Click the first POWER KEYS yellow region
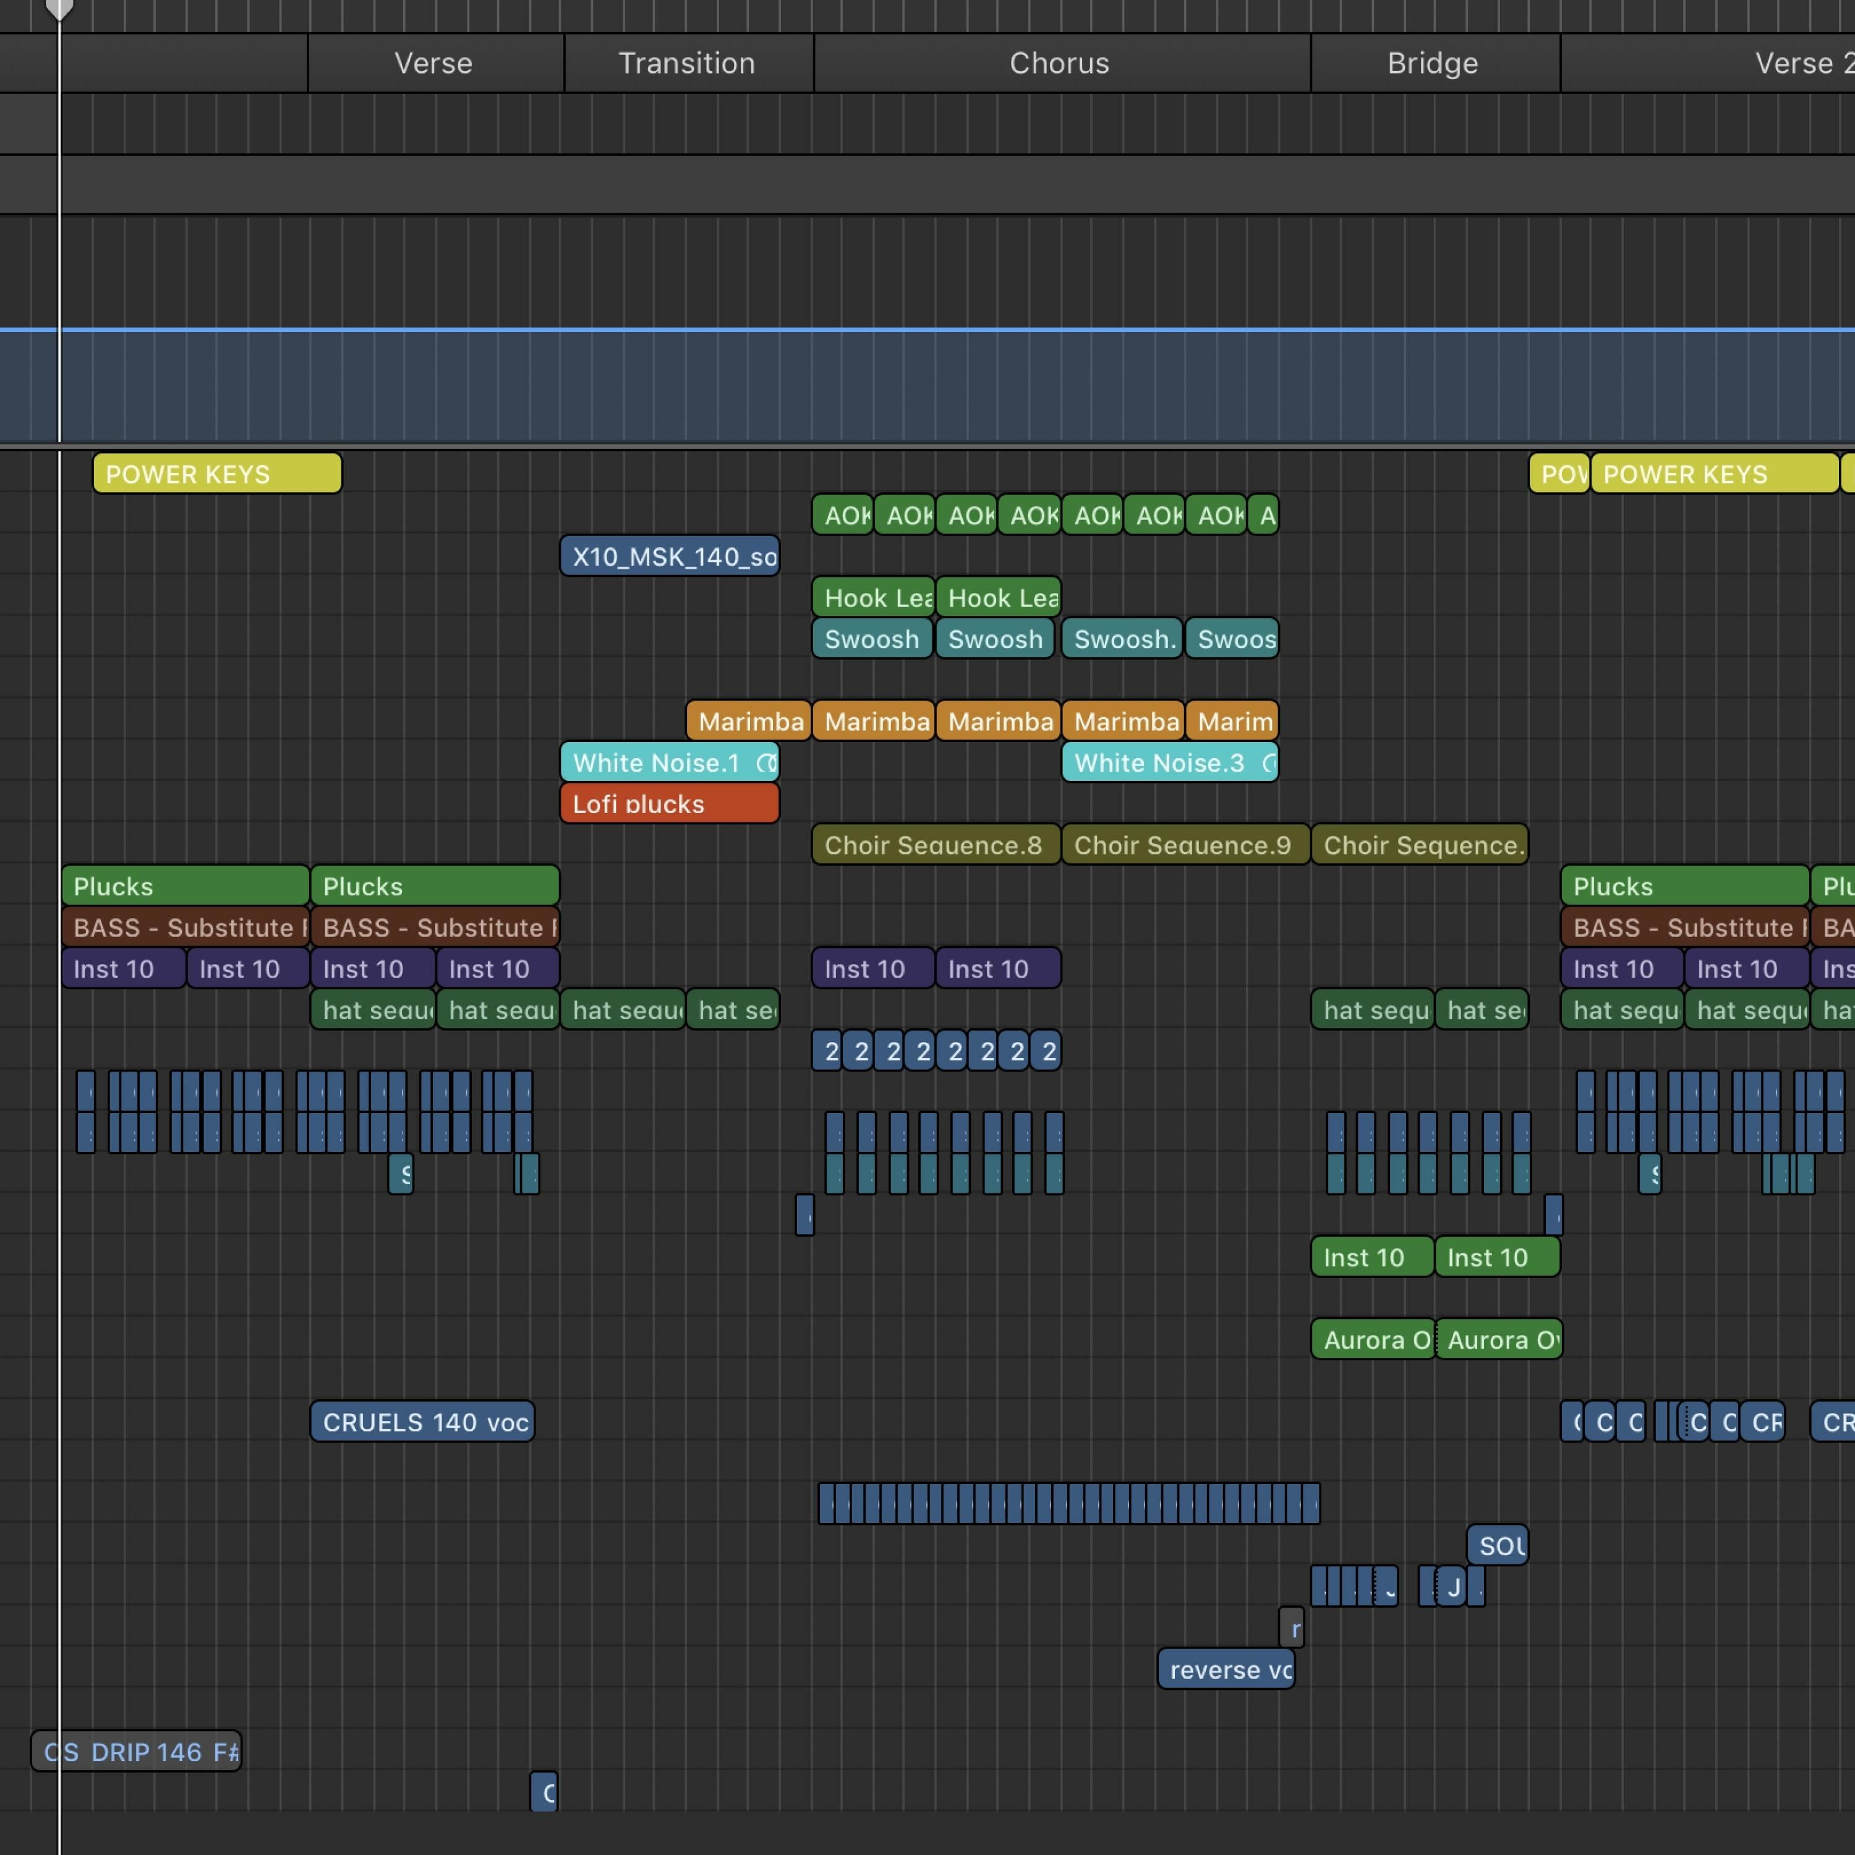The image size is (1855, 1855). [217, 474]
